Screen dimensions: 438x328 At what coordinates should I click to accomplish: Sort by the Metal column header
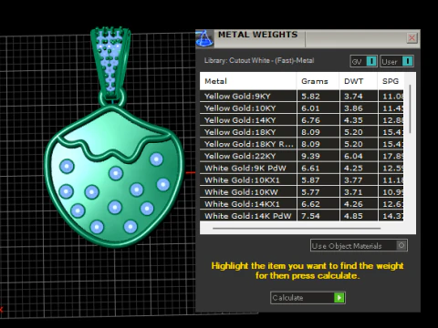coord(248,81)
